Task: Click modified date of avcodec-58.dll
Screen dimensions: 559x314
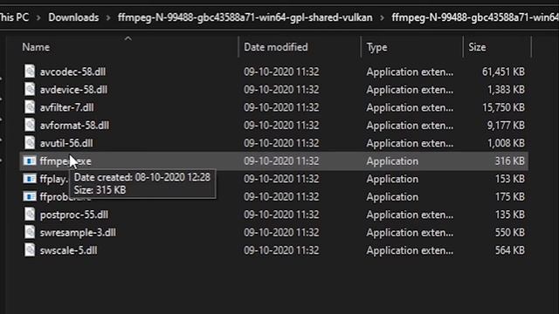Action: (281, 72)
